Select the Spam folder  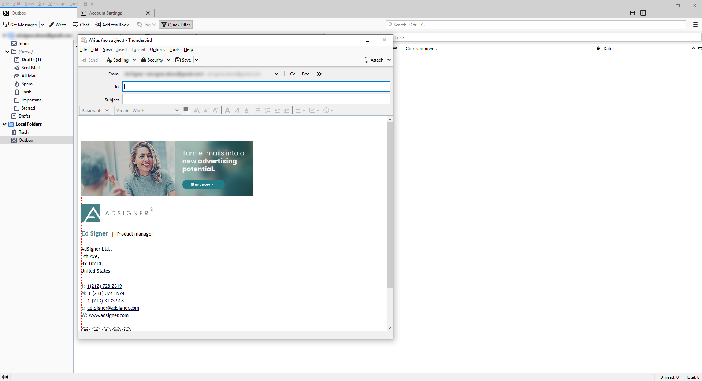point(27,84)
